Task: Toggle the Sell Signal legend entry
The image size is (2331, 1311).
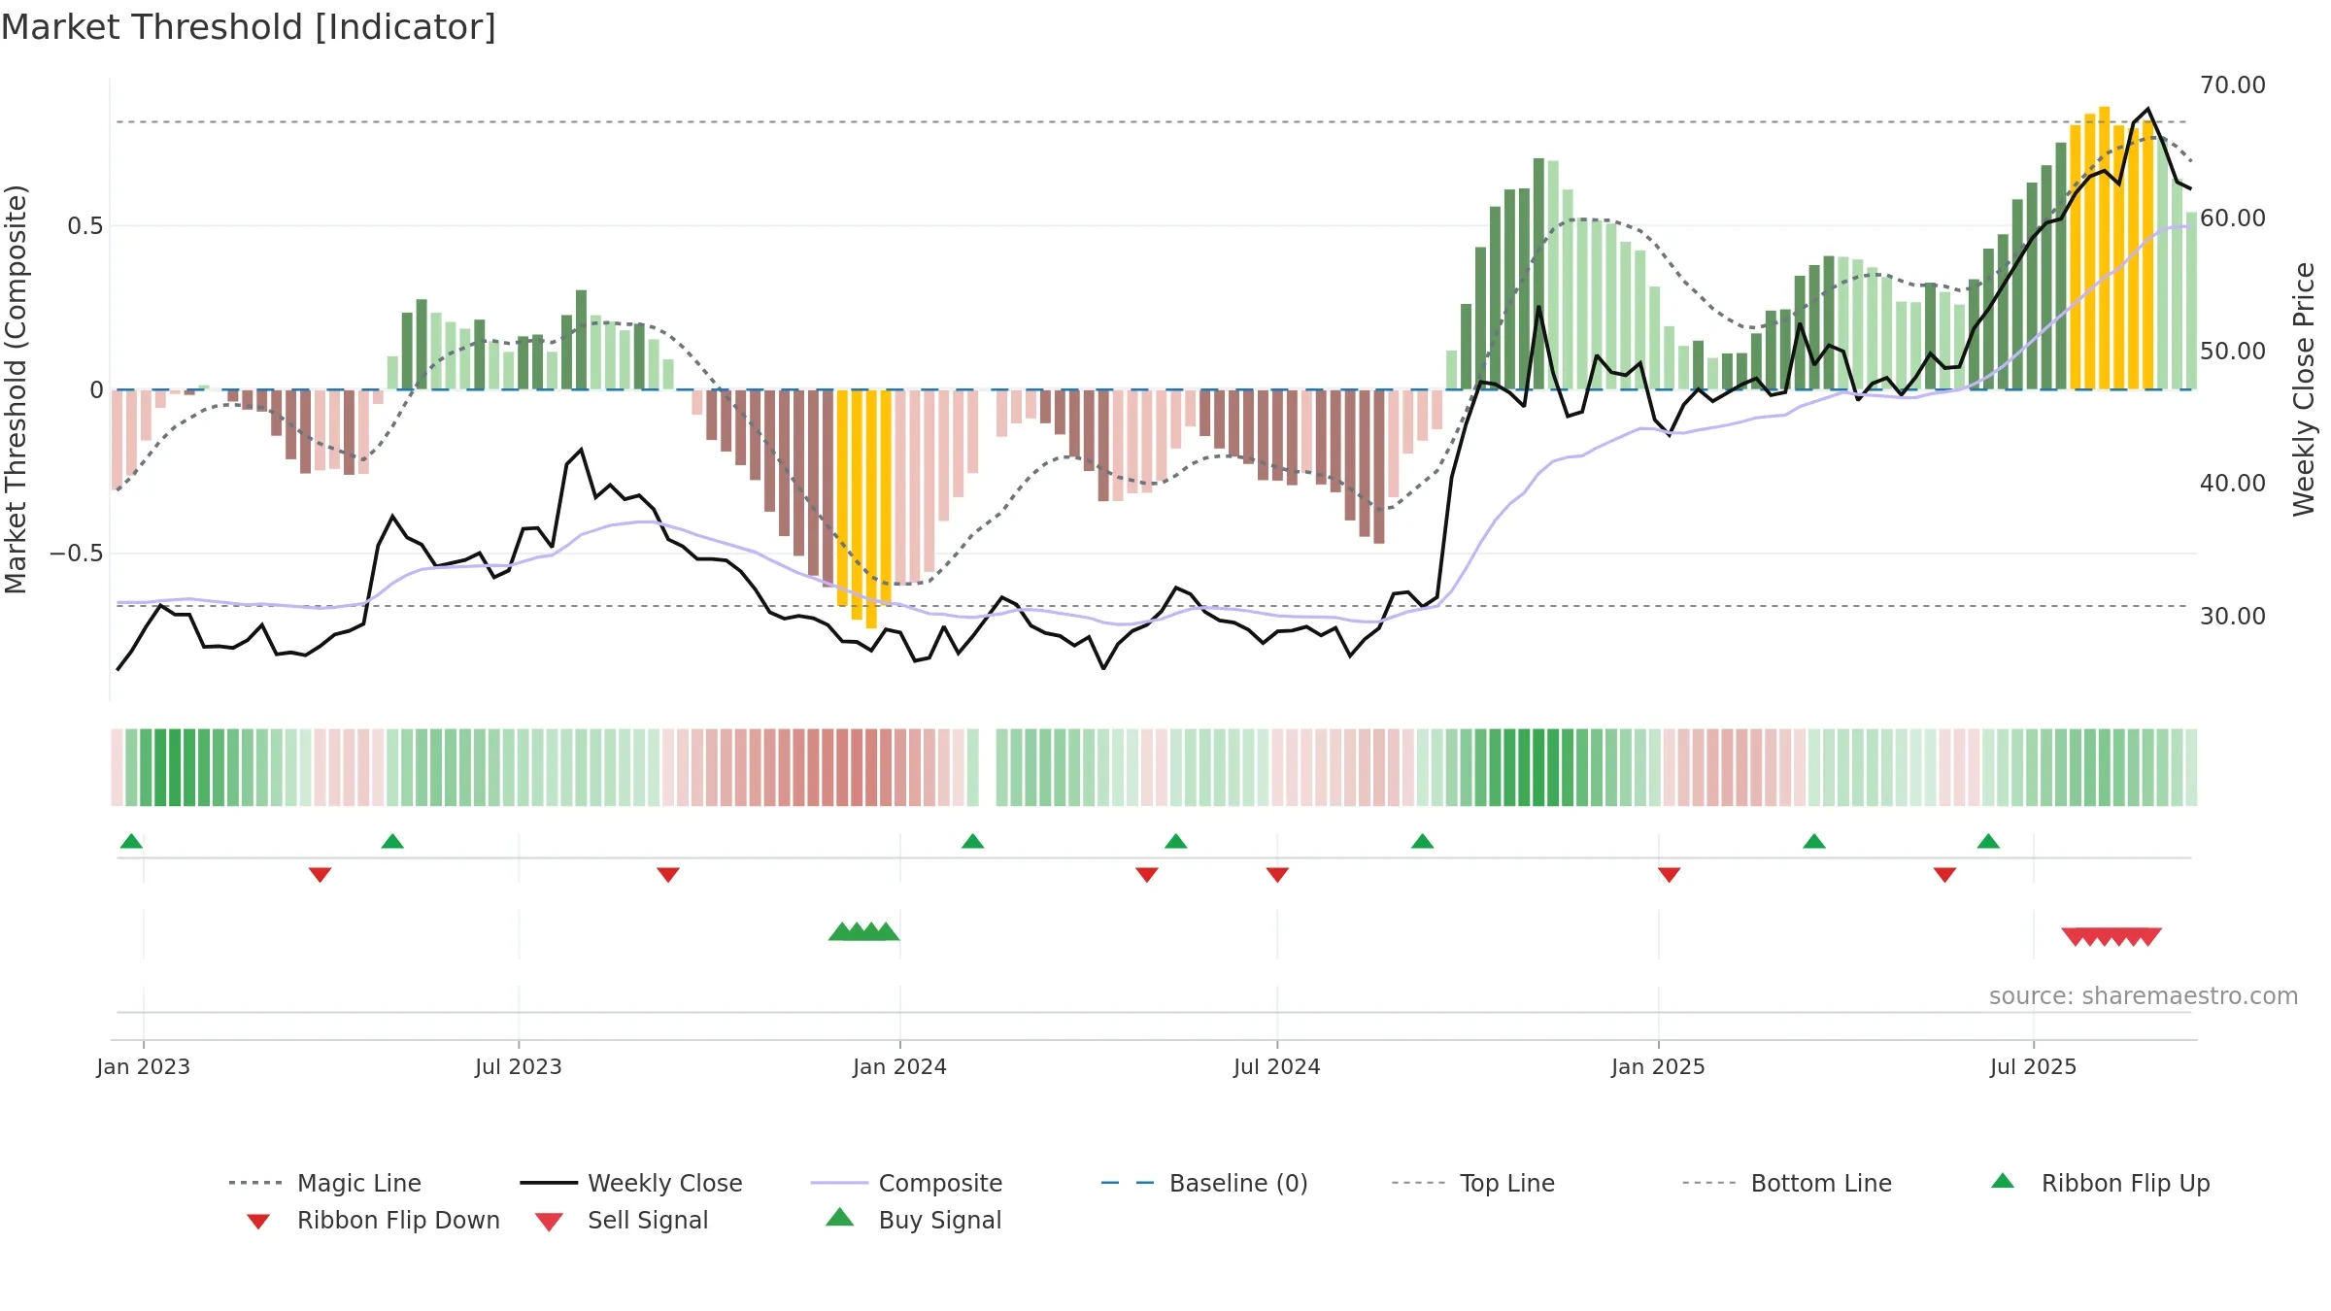Action: click(x=622, y=1220)
